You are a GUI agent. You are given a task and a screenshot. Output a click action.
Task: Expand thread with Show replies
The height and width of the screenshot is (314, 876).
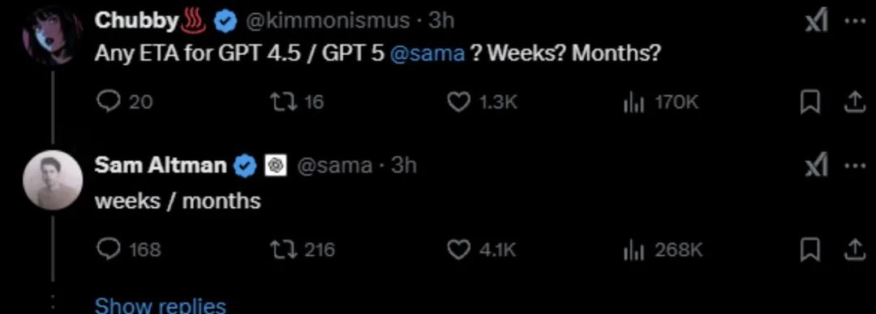point(161,306)
